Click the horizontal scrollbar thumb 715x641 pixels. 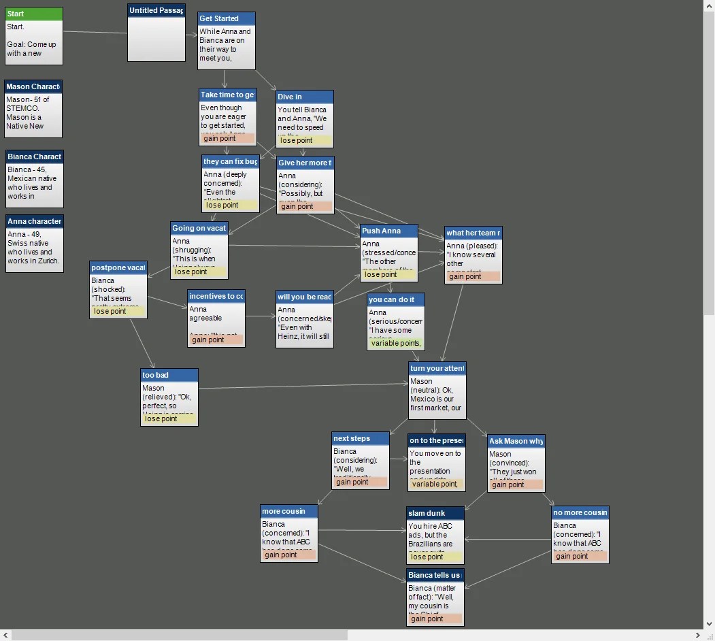click(x=179, y=635)
